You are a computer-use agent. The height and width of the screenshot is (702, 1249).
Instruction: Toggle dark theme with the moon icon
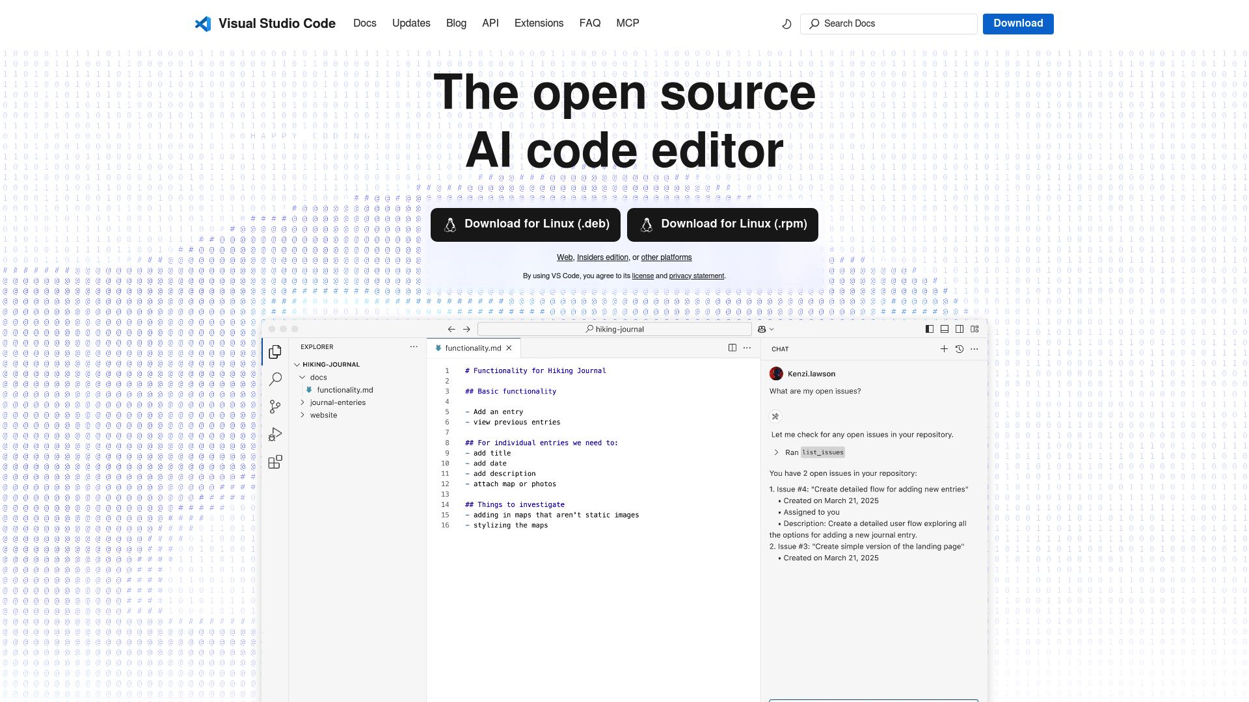[786, 24]
